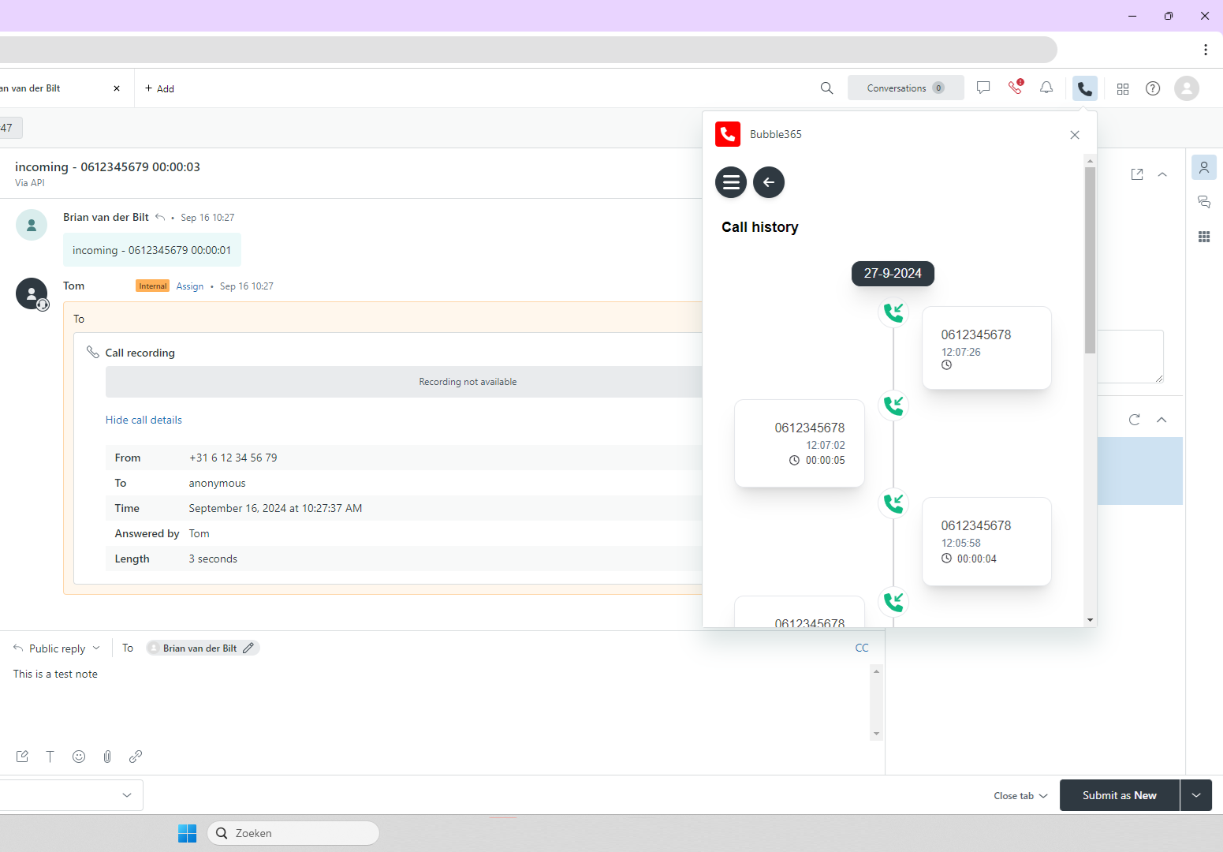Insert an emoji in the reply
This screenshot has height=852, width=1223.
[79, 757]
